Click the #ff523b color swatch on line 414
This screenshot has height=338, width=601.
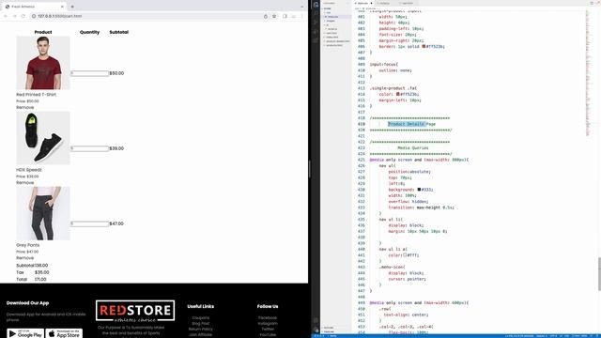click(x=398, y=94)
